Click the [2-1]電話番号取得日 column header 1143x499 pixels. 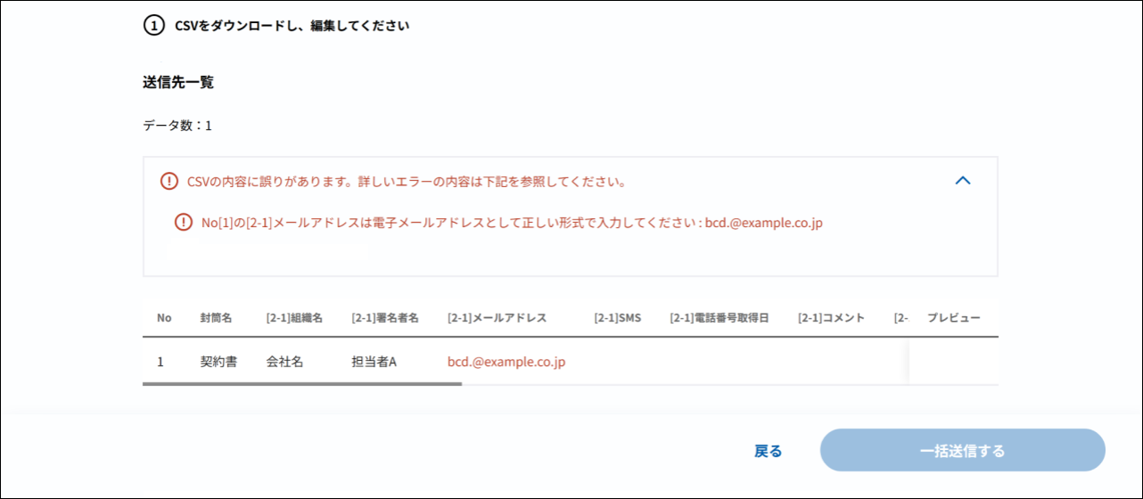pos(719,318)
